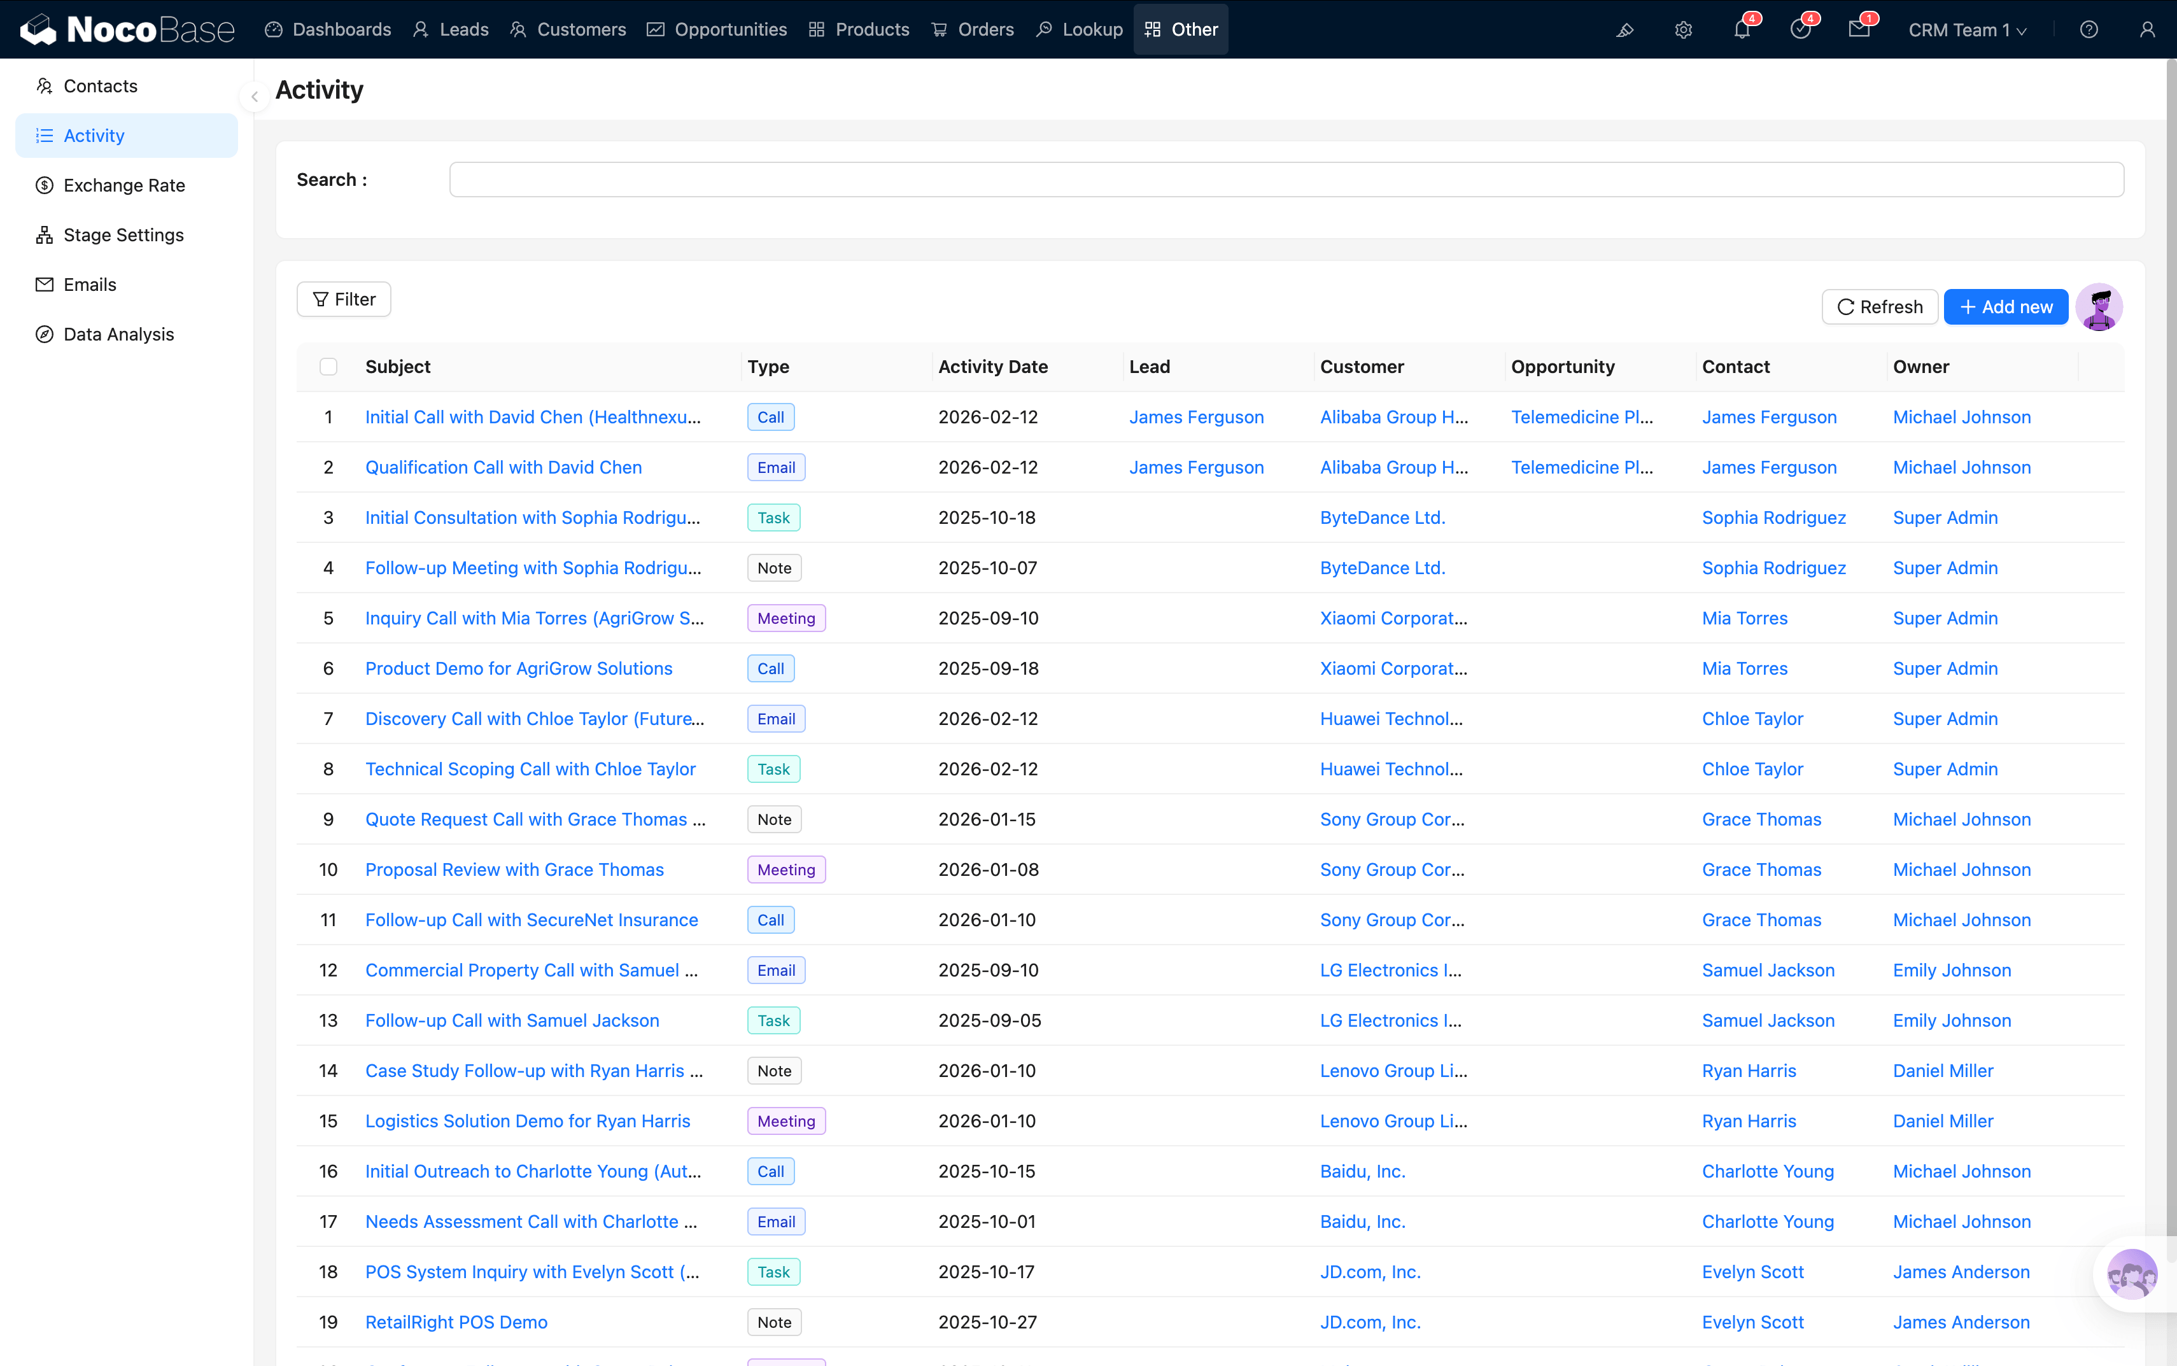Viewport: 2177px width, 1366px height.
Task: Open the AI chat avatar floating button
Action: click(2132, 1275)
